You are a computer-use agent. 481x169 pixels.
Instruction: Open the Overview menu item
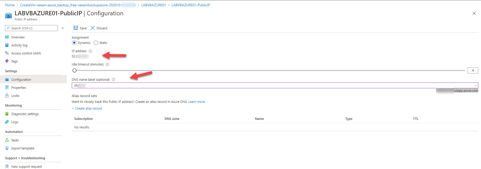tap(18, 37)
